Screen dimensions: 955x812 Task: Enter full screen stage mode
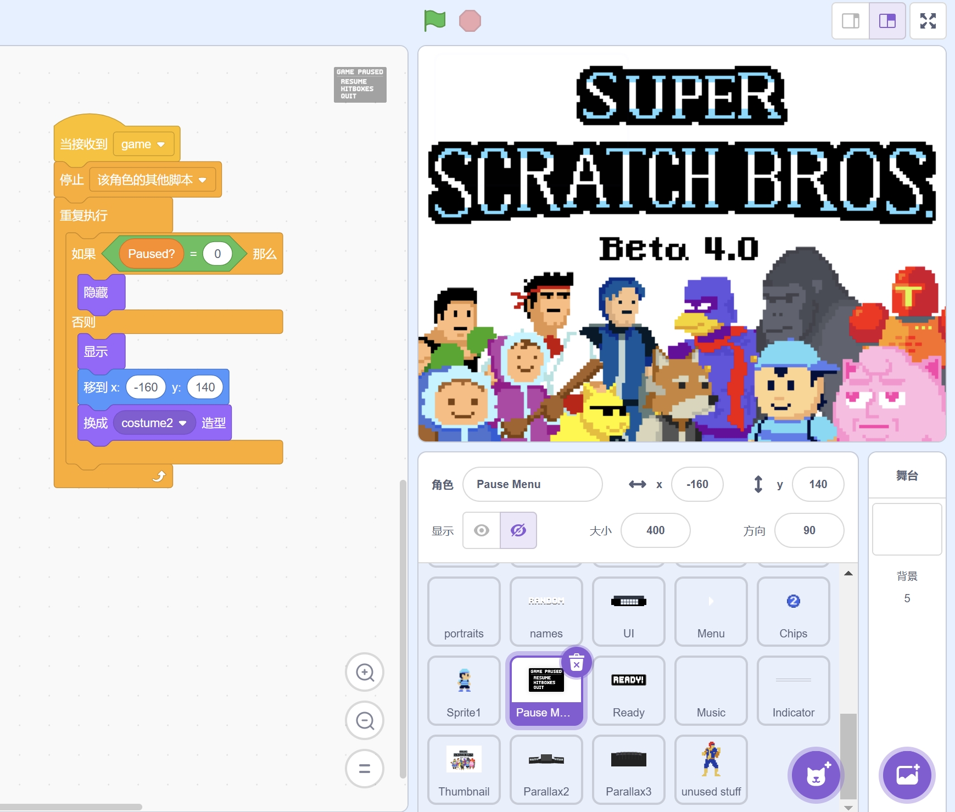coord(928,21)
